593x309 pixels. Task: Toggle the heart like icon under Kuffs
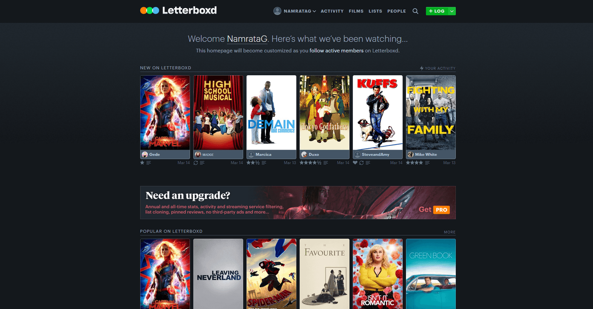point(355,162)
